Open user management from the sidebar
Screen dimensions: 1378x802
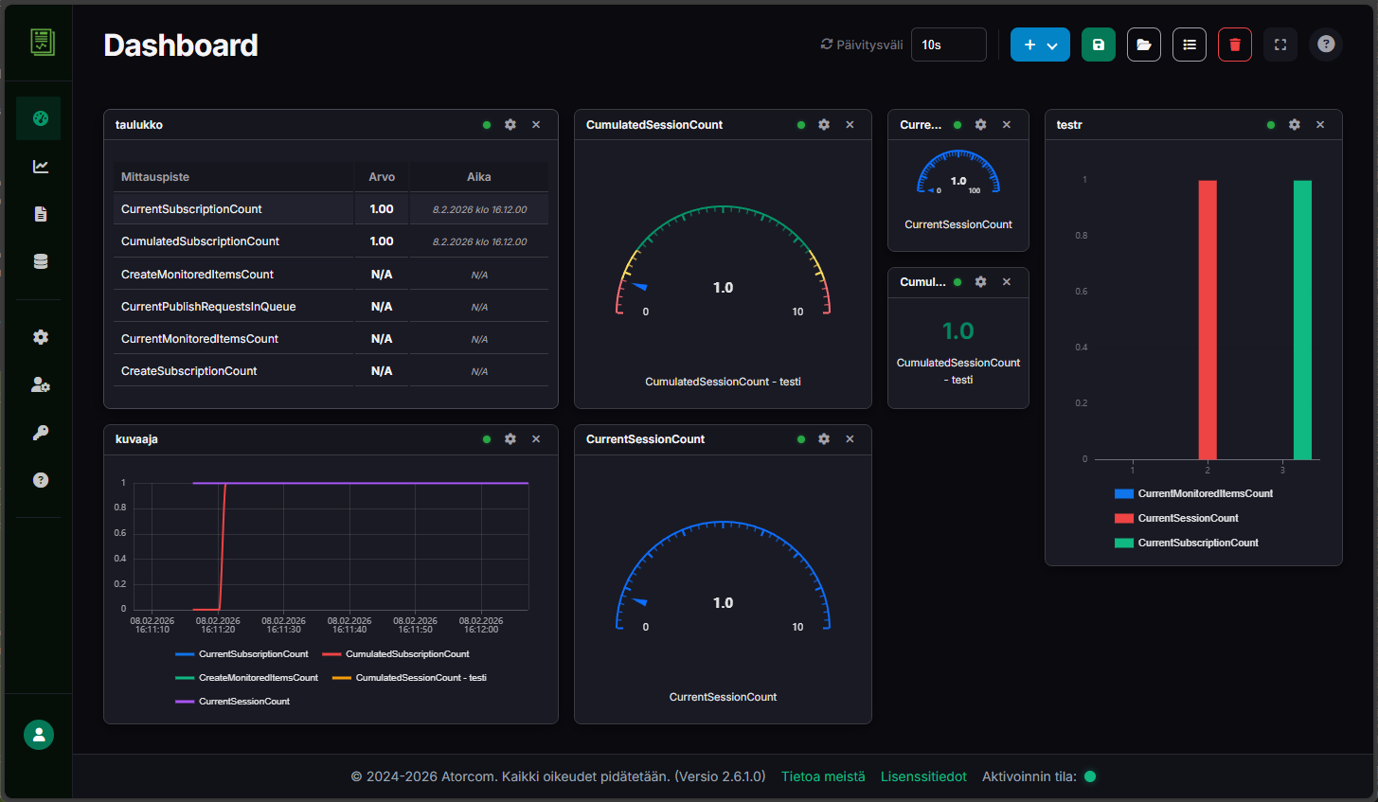(x=39, y=384)
